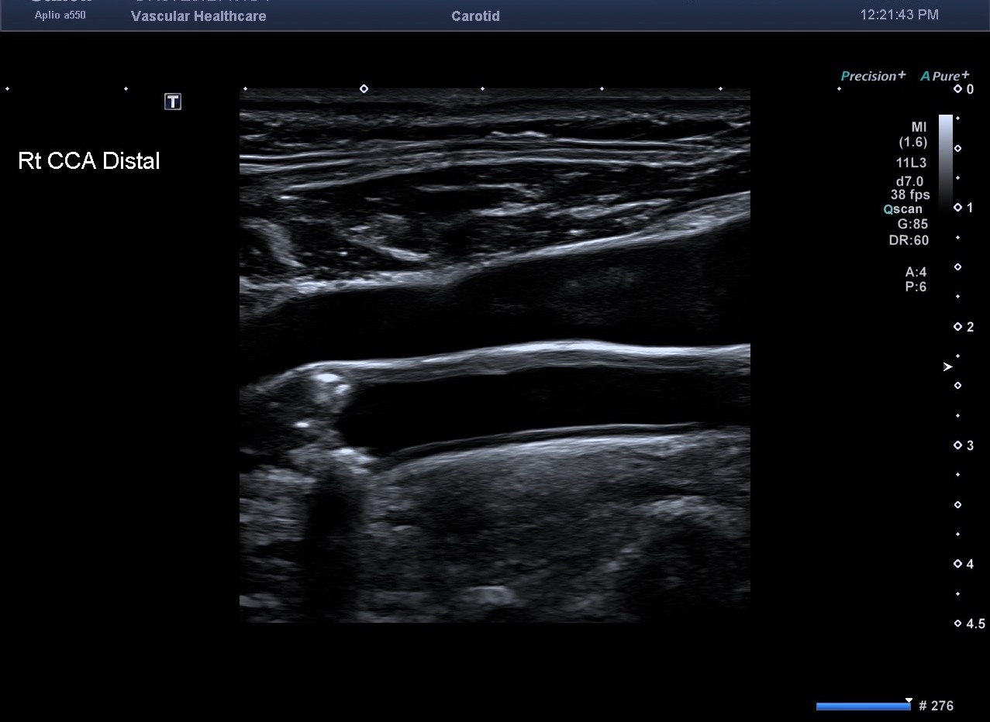
Task: Click the clock reading 12:21:43 PM
Action: coord(899,15)
